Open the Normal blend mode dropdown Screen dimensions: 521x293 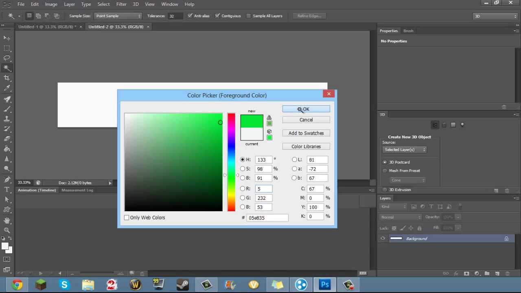tap(401, 217)
